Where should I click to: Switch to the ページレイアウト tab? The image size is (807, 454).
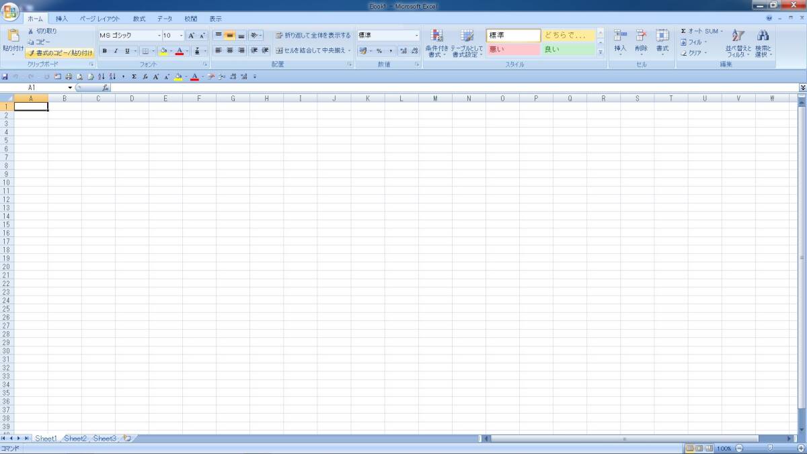point(100,19)
